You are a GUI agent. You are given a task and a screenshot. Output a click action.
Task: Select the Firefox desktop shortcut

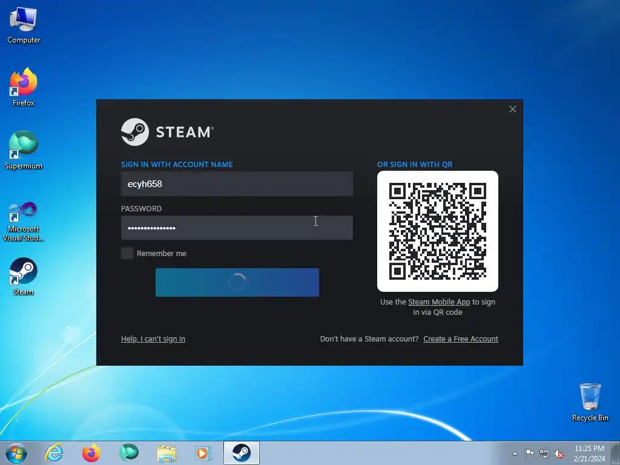[24, 87]
